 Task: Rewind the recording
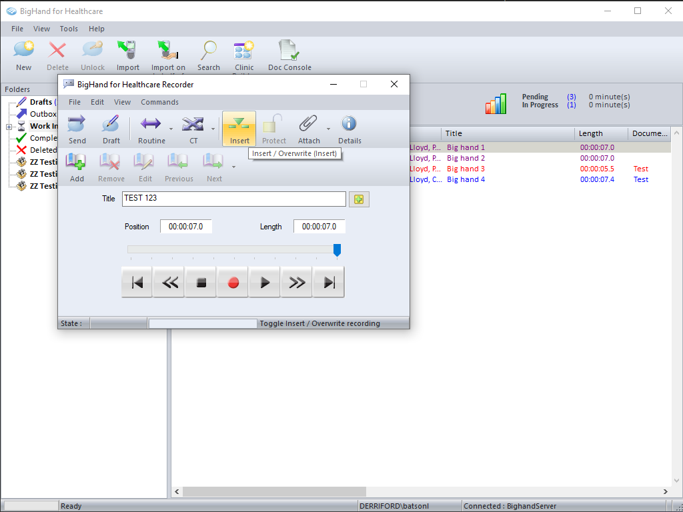(169, 283)
